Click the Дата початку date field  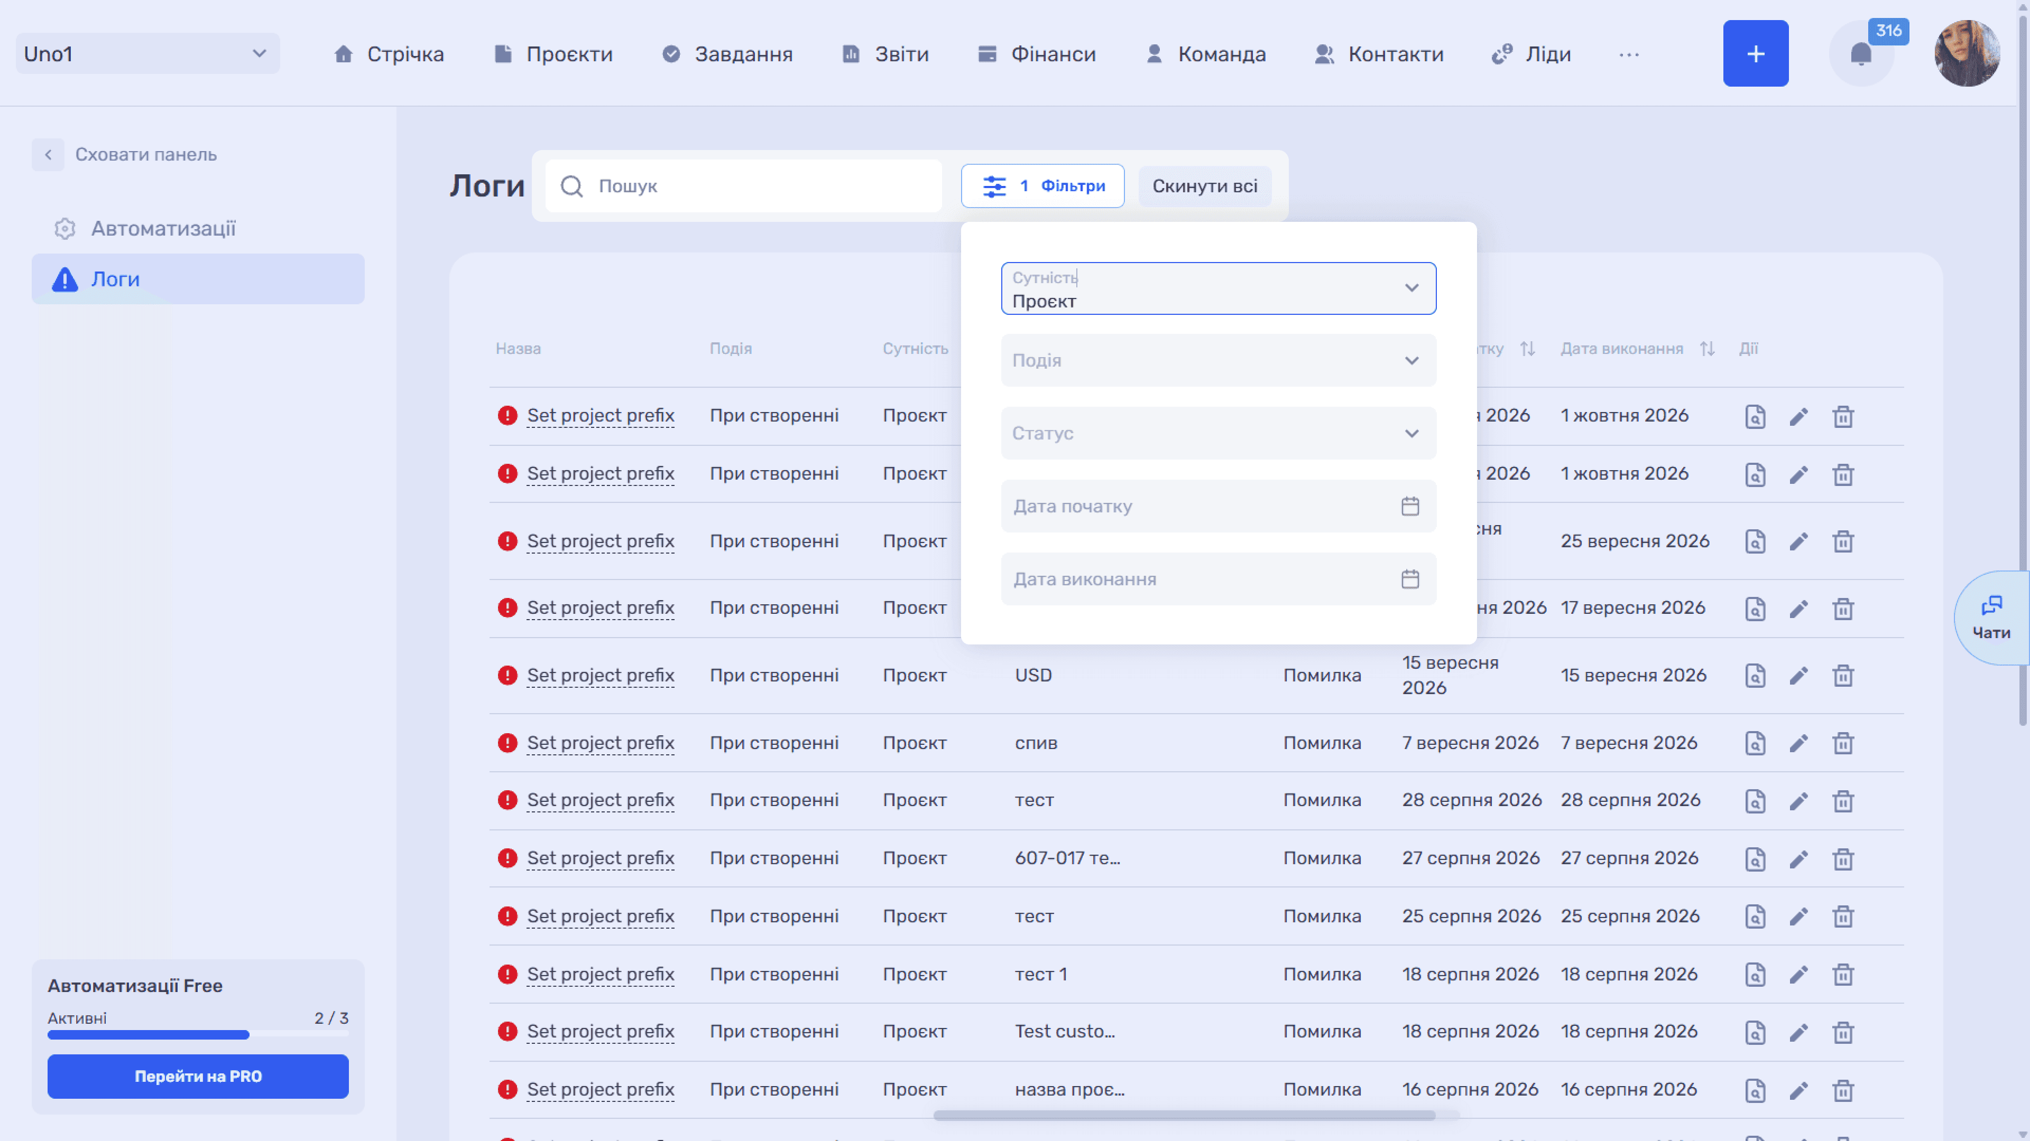1219,507
